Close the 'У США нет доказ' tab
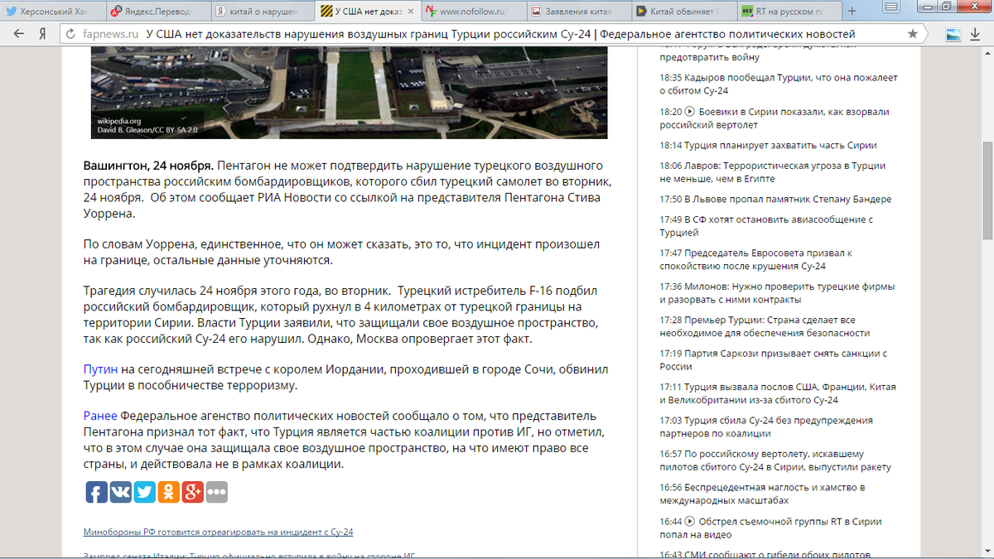 [410, 12]
